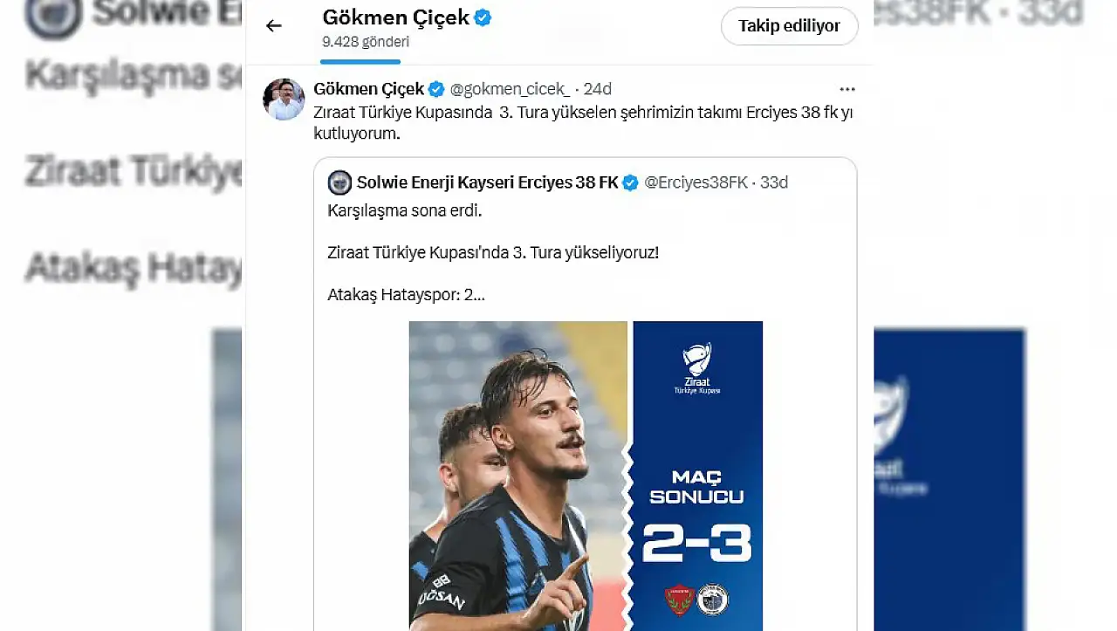Image resolution: width=1117 pixels, height=631 pixels.
Task: Open the @Erciyes38FK handle link
Action: (x=696, y=182)
